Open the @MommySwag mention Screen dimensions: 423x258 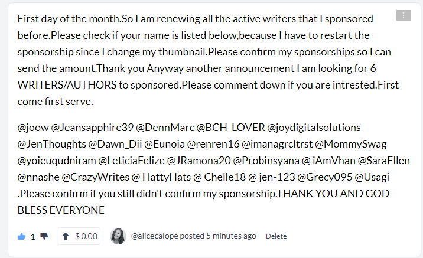pos(351,144)
